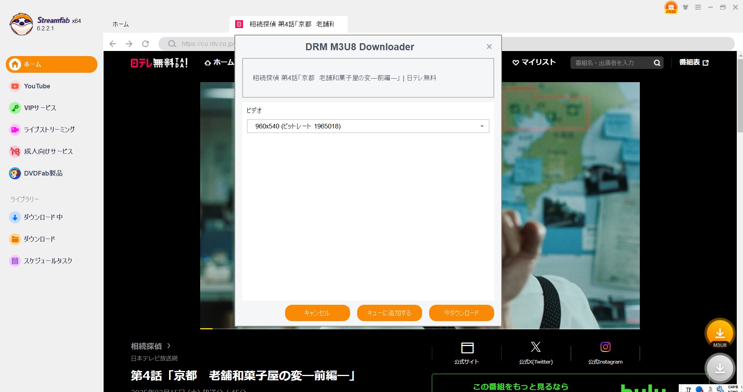Screen dimensions: 743x392
Task: Click the website ホーム nav link
Action: pos(219,62)
